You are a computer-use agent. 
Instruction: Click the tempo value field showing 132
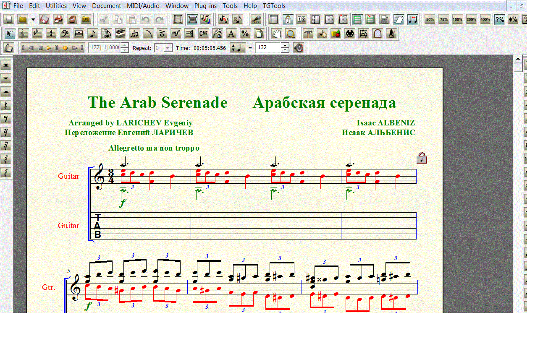(267, 47)
